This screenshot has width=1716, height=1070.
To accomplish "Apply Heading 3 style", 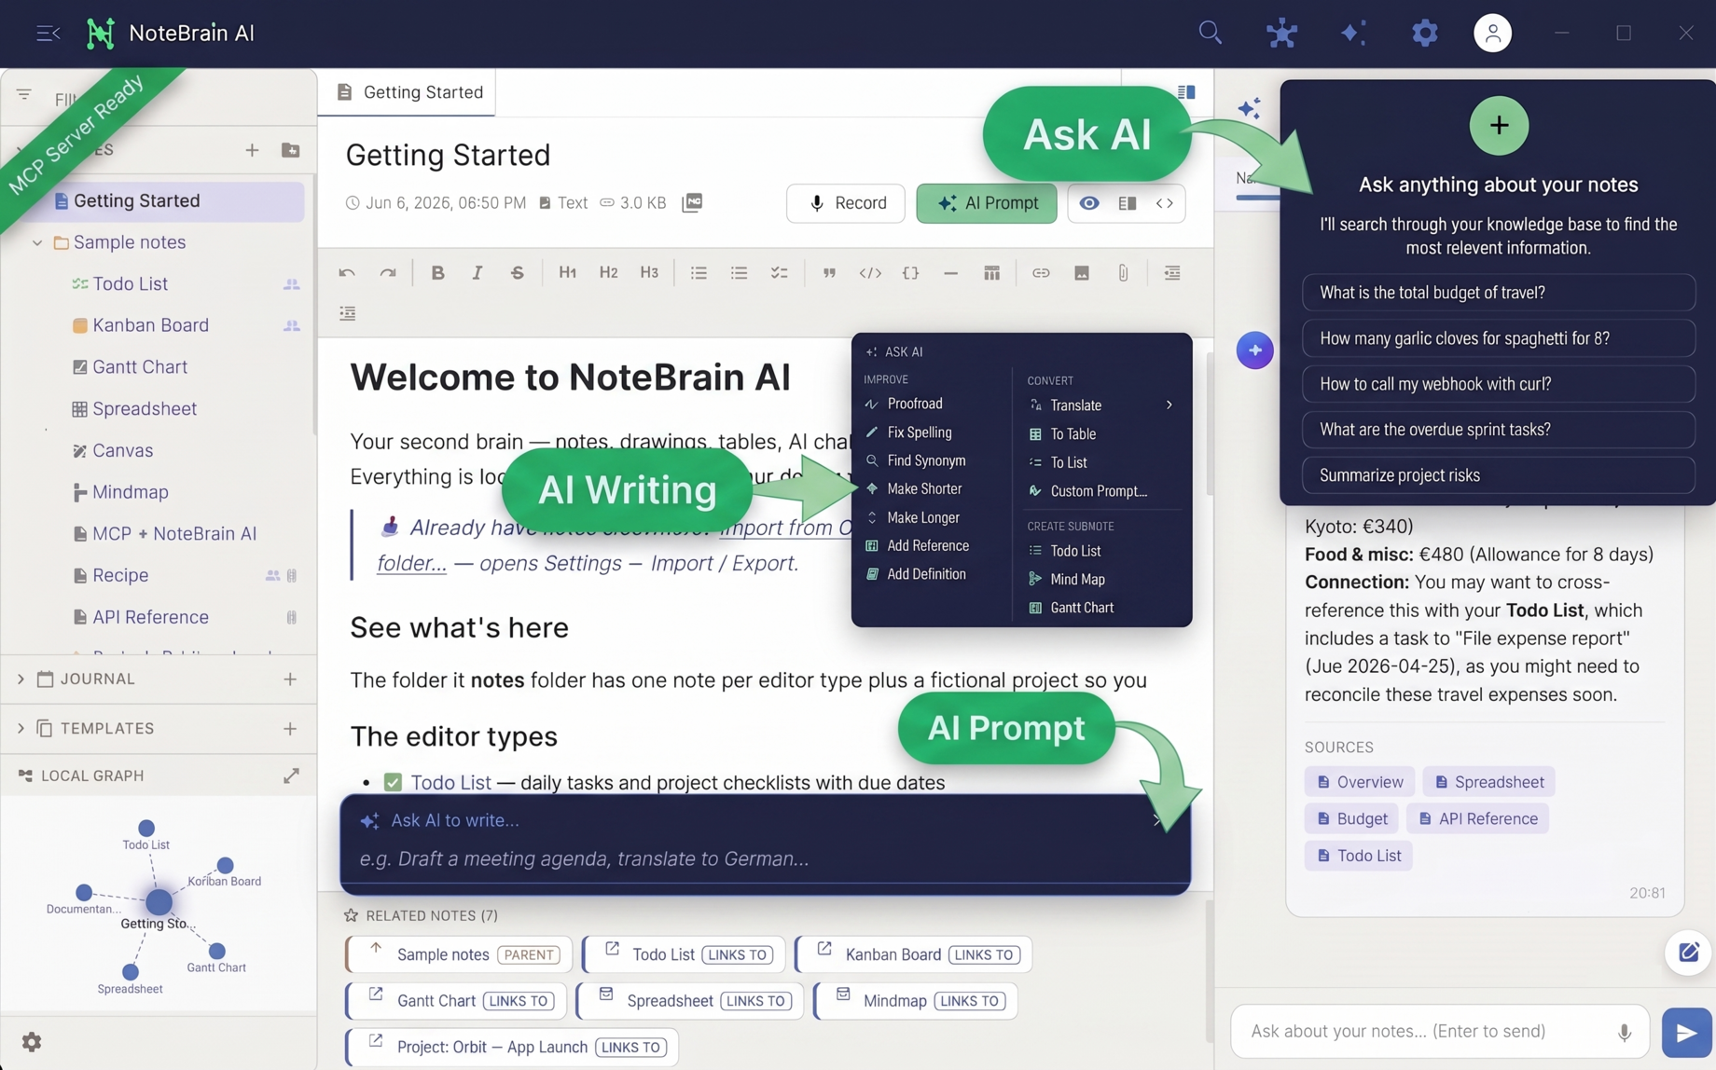I will pos(649,273).
